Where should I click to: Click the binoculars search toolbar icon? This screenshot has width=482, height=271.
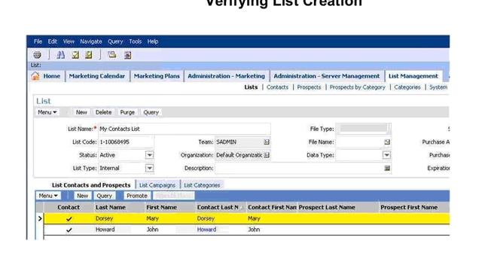click(60, 55)
